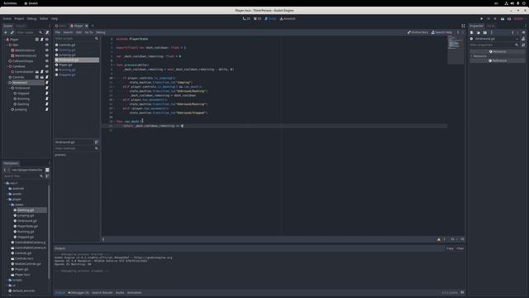This screenshot has width=529, height=298.
Task: Toggle visibility of the Skin node
Action: coord(47,45)
